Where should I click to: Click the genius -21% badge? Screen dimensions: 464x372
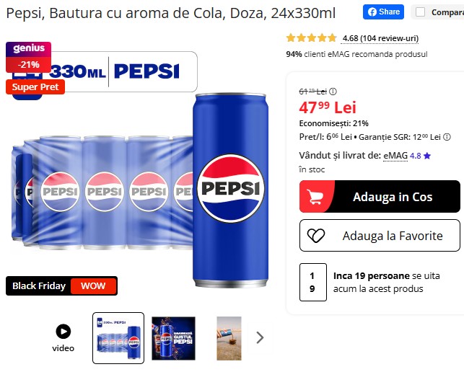coord(28,57)
